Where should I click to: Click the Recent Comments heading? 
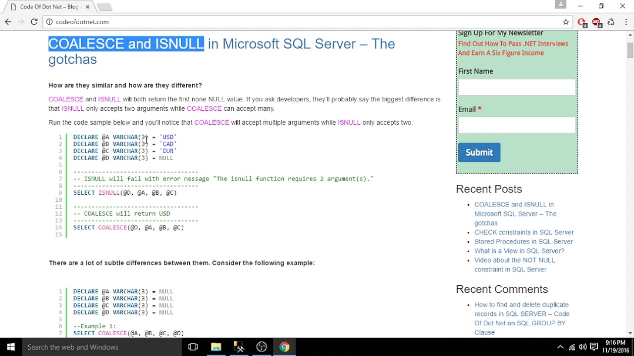pos(502,289)
